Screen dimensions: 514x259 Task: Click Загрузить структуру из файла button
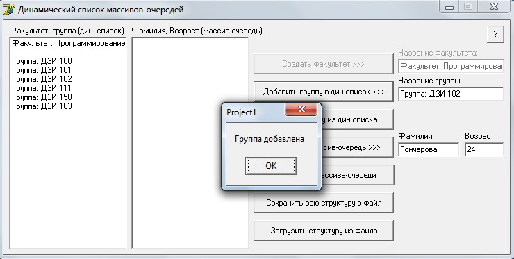coord(324,231)
